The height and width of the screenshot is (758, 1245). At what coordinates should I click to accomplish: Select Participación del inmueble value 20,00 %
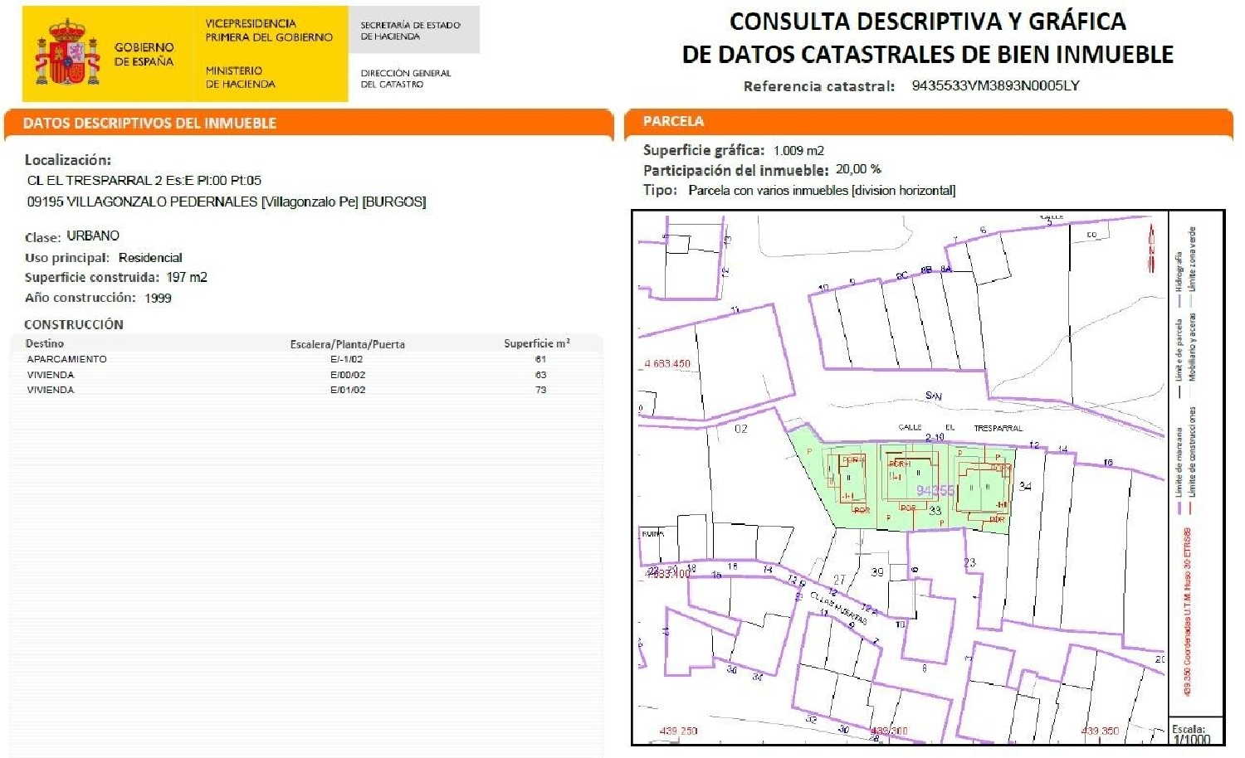pyautogui.click(x=858, y=169)
